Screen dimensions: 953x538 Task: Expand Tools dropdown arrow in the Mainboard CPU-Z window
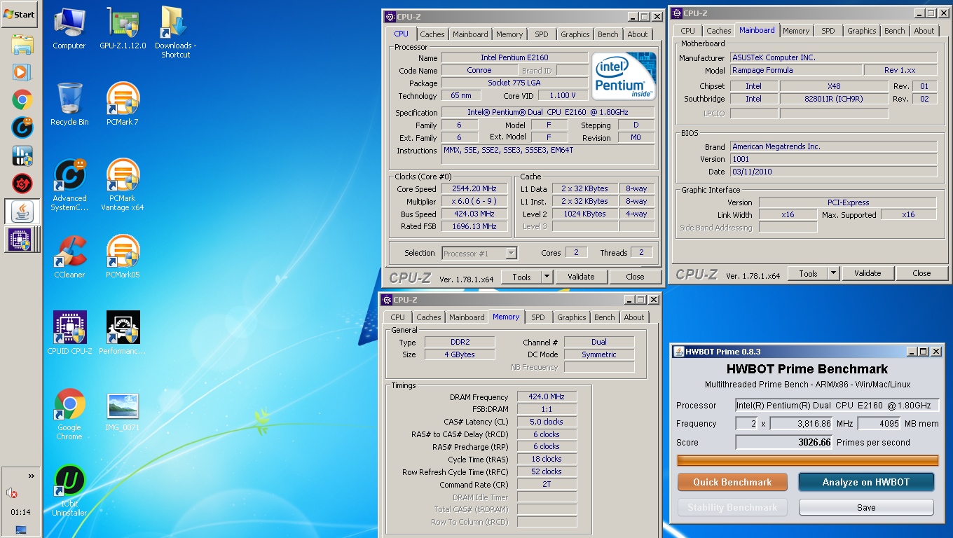tap(834, 273)
